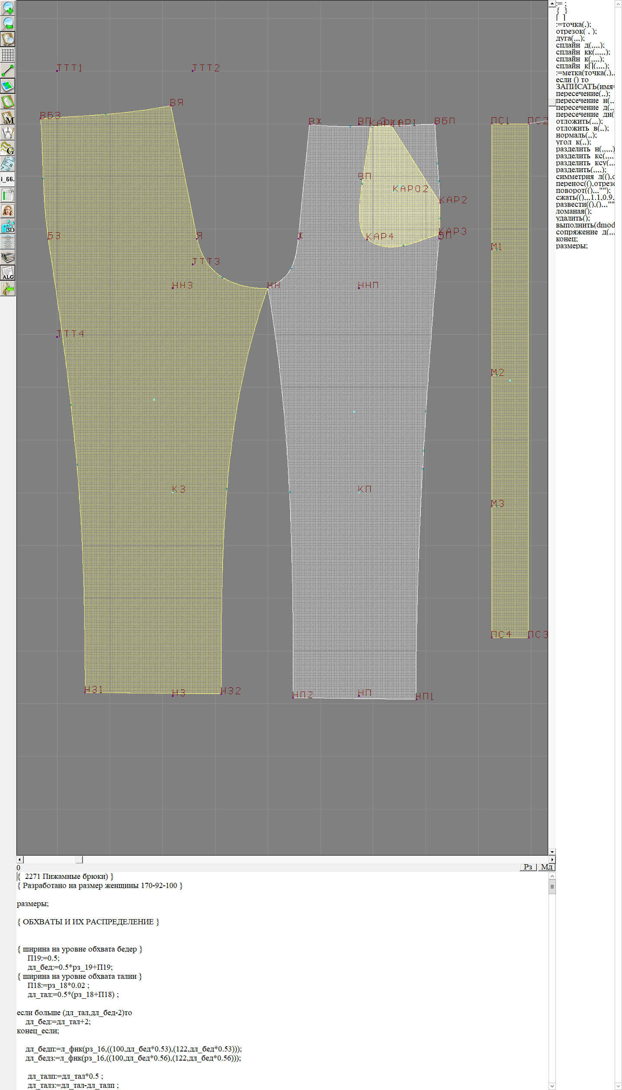Insert 'отрезок( , );' command from list

point(576,31)
